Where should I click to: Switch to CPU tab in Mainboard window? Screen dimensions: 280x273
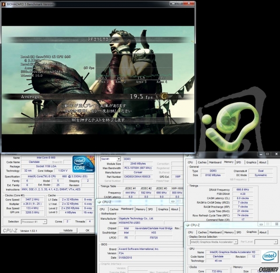tap(102, 209)
